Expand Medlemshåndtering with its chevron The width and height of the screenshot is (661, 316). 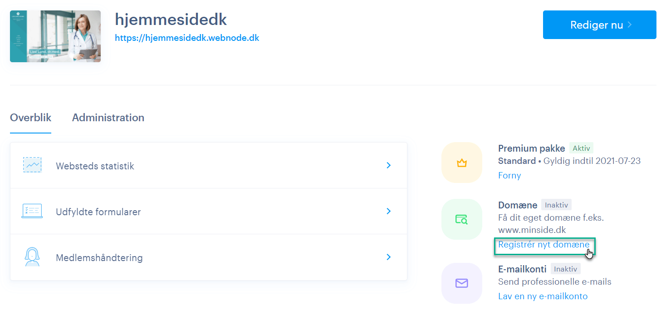point(388,257)
